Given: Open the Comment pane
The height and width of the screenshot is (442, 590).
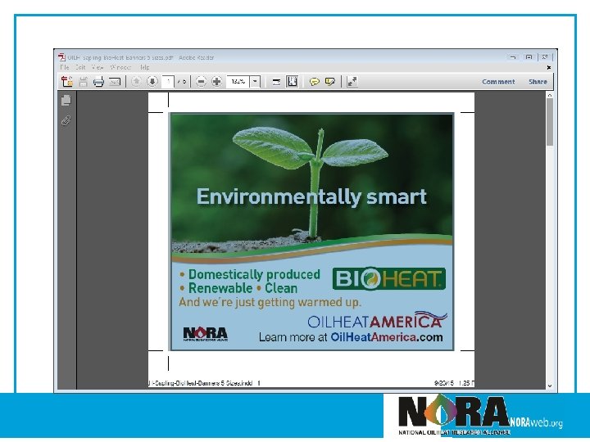Looking at the screenshot, I should 498,82.
